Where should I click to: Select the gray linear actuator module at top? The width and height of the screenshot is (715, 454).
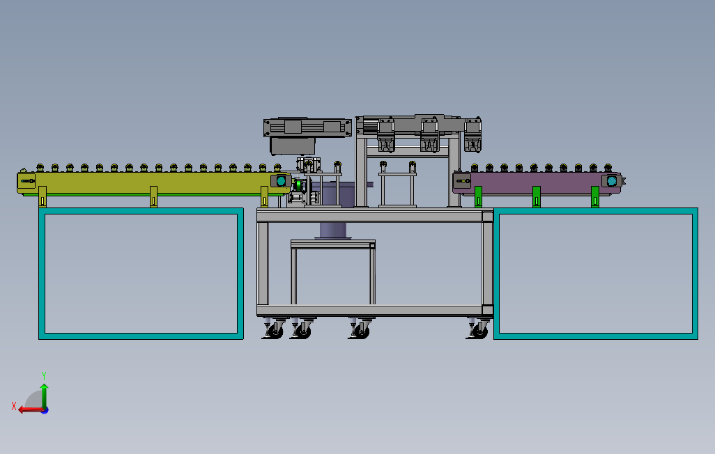point(307,127)
